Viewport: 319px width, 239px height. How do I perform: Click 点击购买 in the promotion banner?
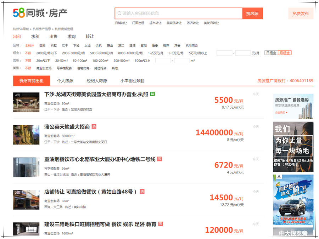[281, 112]
